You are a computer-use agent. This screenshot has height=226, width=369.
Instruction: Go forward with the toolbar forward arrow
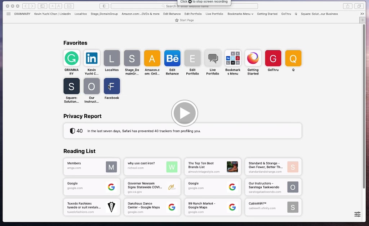coord(32,6)
